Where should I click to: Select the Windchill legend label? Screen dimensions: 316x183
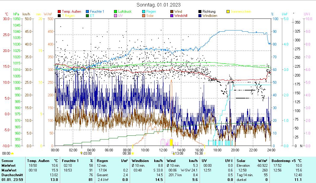point(181,16)
